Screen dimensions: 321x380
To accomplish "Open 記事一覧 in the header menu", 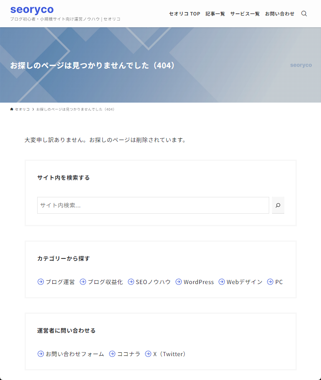I will pos(215,14).
